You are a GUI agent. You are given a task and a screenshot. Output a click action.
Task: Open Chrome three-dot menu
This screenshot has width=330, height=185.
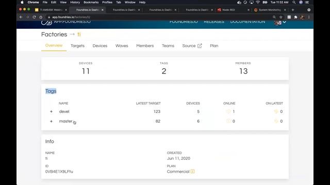[309, 17]
